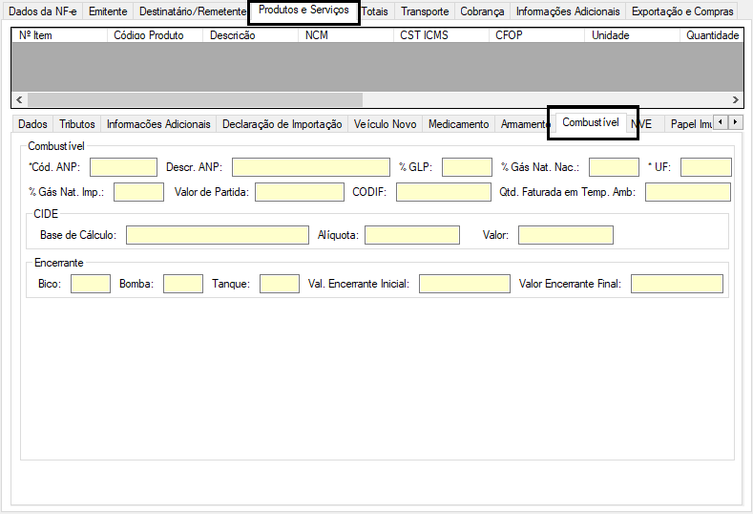Click the CFOP column header

tap(536, 35)
